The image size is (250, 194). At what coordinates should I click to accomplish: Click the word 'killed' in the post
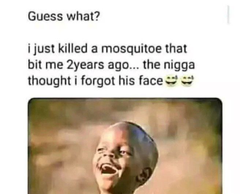coord(73,48)
